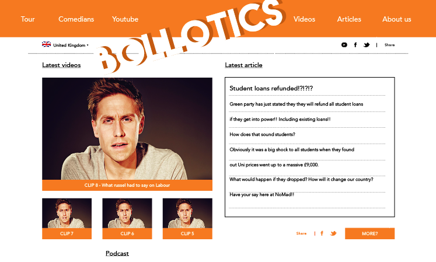436x262 pixels.
Task: Open the CLIP 7 thumbnail
Action: (x=67, y=218)
